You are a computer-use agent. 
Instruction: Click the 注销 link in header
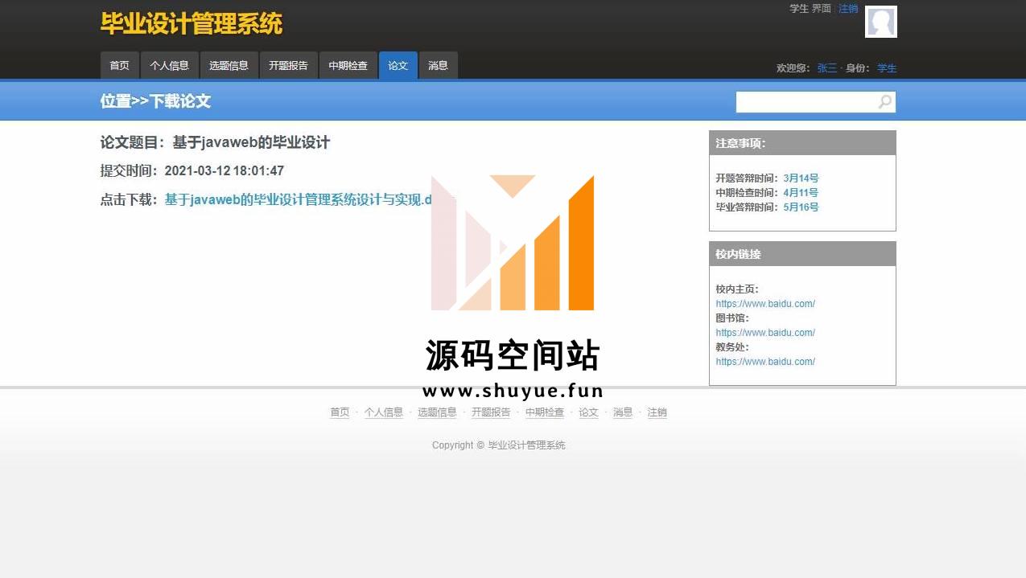(848, 9)
